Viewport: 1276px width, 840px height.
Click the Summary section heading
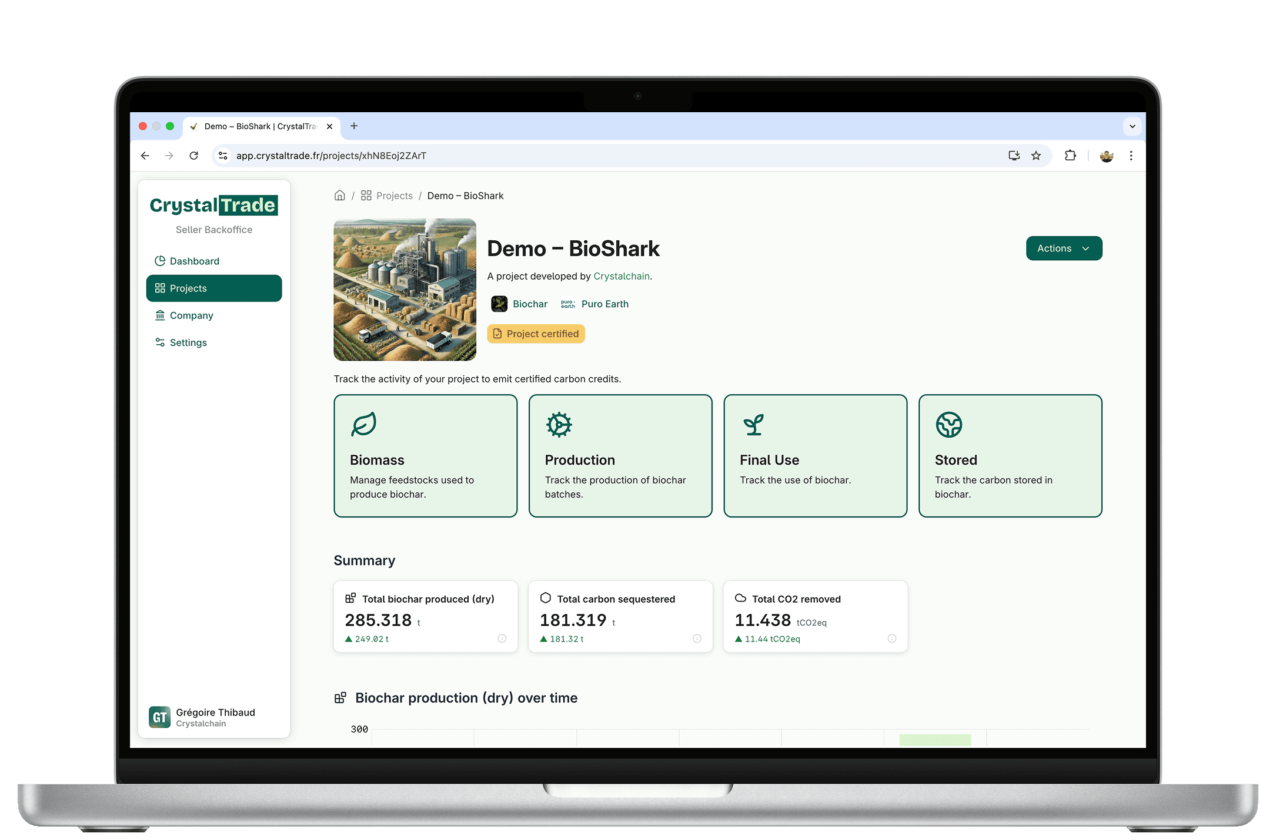pos(365,560)
